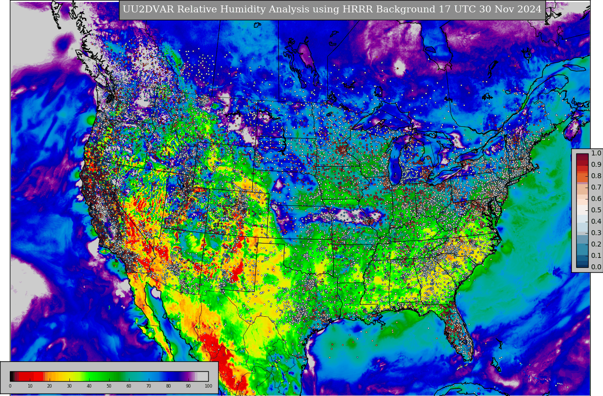Click the 0.6 label on the right colorbar

[x=596, y=199]
